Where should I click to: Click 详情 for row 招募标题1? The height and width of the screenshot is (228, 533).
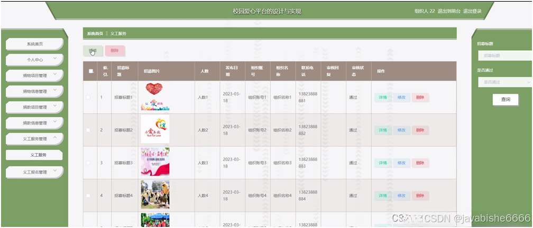point(383,98)
